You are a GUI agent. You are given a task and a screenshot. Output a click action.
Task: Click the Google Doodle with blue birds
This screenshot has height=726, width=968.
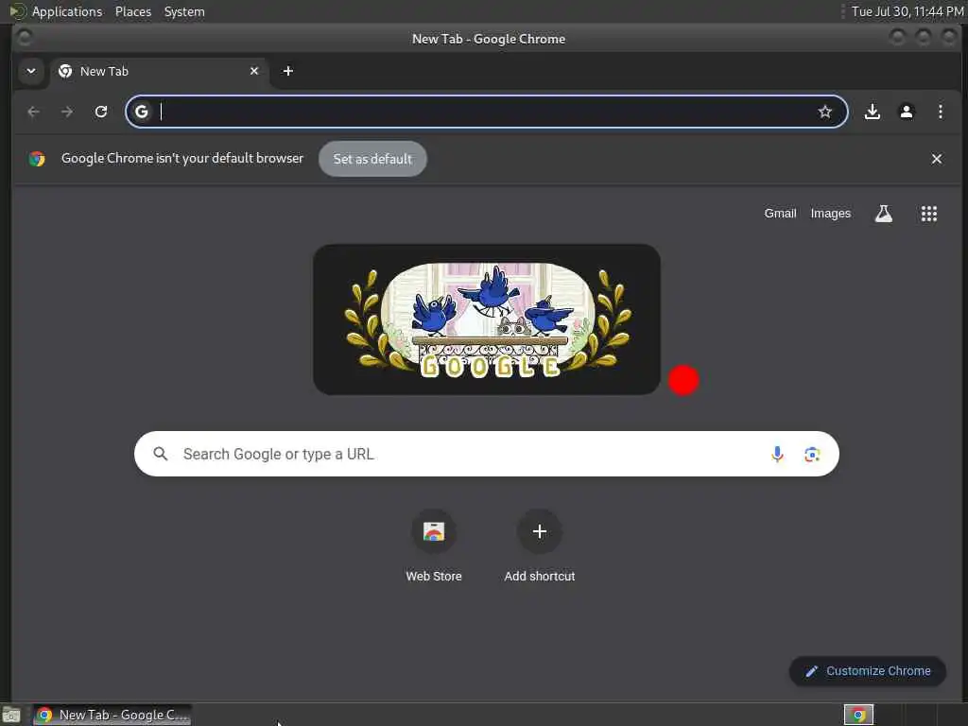[x=487, y=320]
